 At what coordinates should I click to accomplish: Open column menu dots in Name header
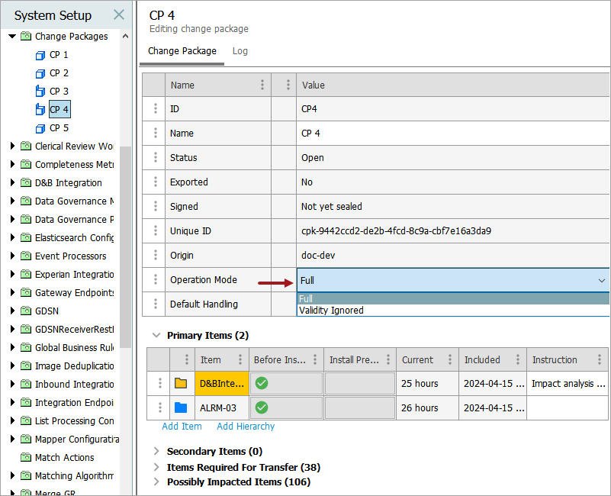click(262, 85)
